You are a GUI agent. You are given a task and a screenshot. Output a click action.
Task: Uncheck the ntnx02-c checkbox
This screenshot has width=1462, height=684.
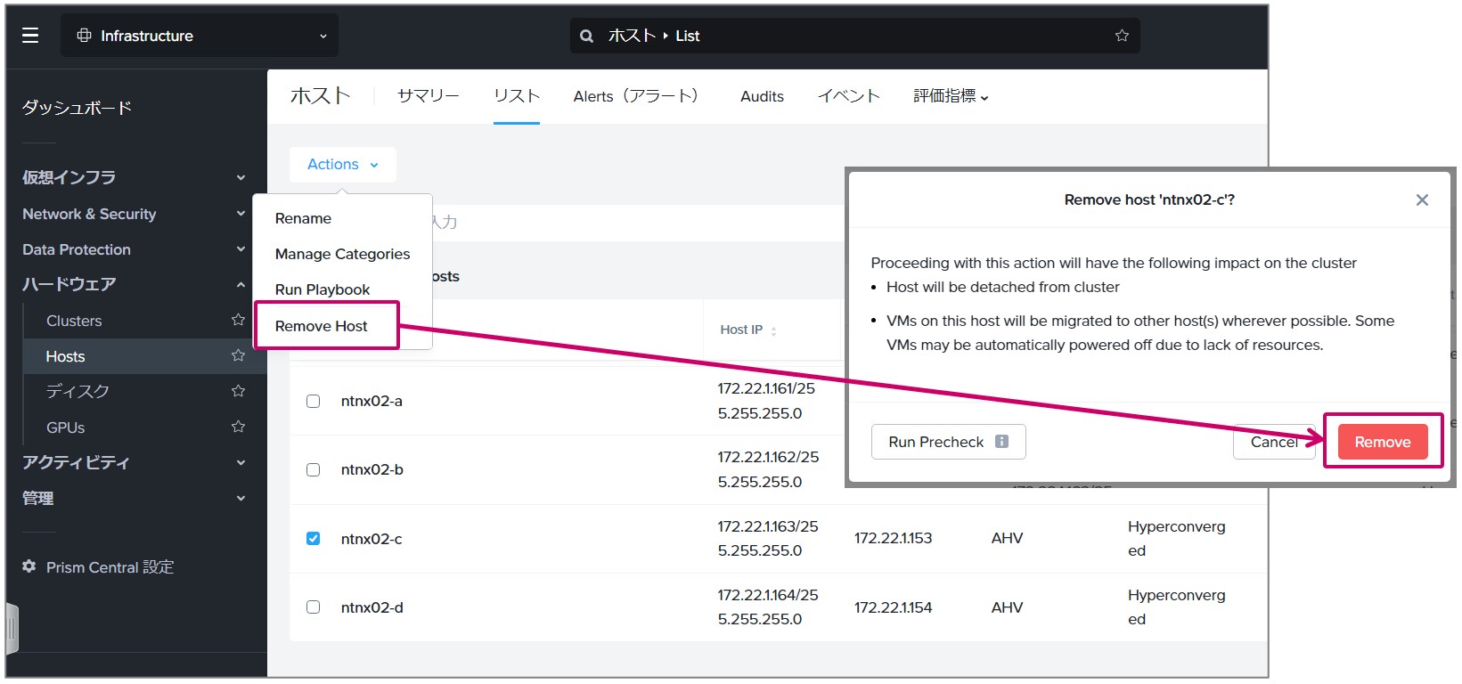pos(313,538)
